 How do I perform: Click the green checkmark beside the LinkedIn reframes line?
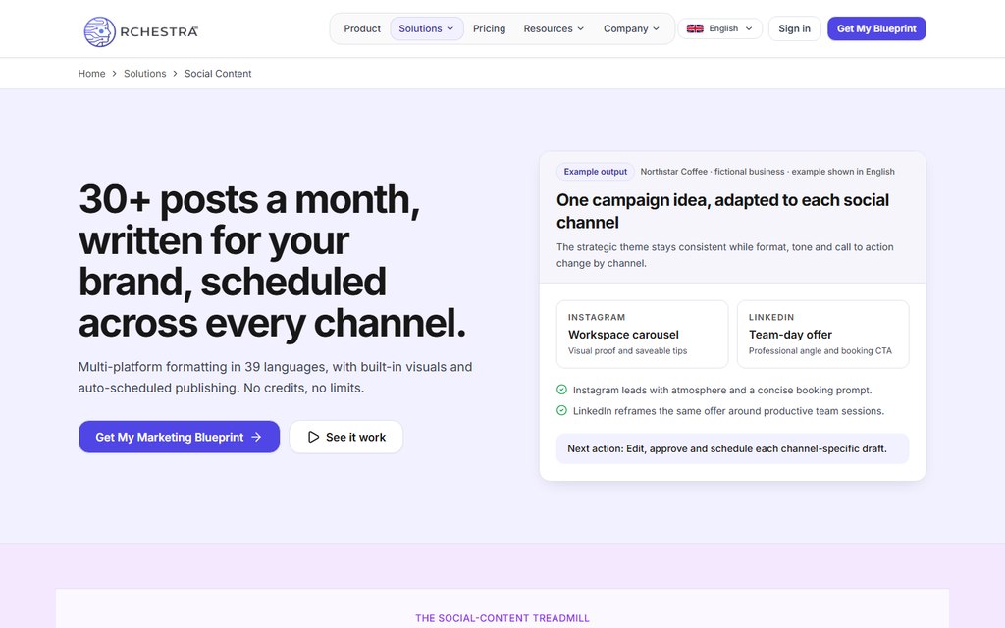(561, 411)
